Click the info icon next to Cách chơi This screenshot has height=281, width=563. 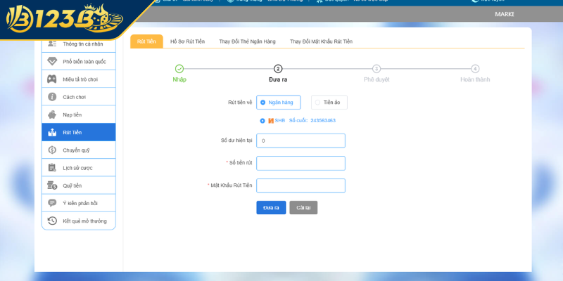click(x=52, y=96)
